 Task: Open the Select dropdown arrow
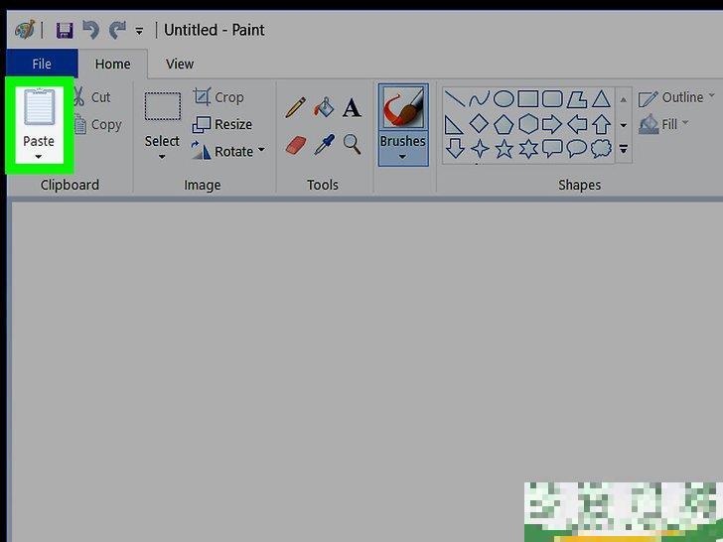(x=162, y=157)
